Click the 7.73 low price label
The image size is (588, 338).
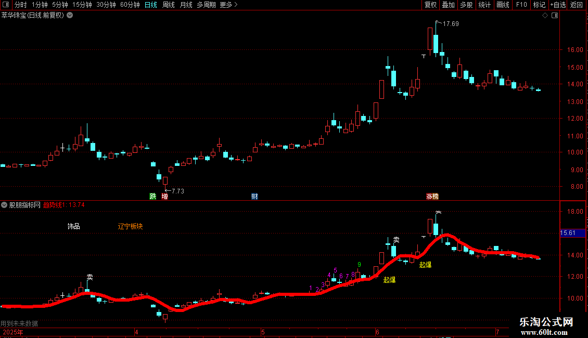(178, 191)
